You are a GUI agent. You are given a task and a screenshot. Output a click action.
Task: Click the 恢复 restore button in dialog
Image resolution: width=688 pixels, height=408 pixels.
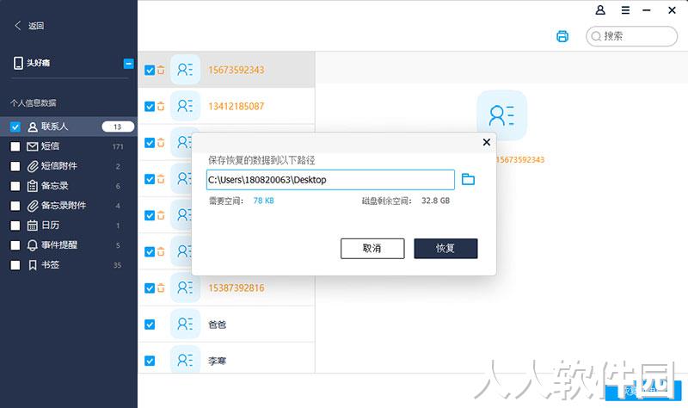click(445, 249)
